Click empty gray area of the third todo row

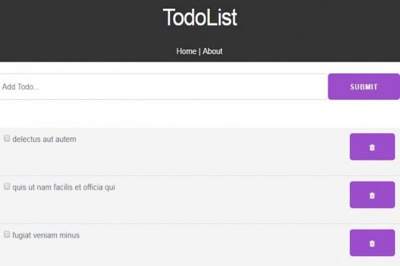click(x=204, y=254)
